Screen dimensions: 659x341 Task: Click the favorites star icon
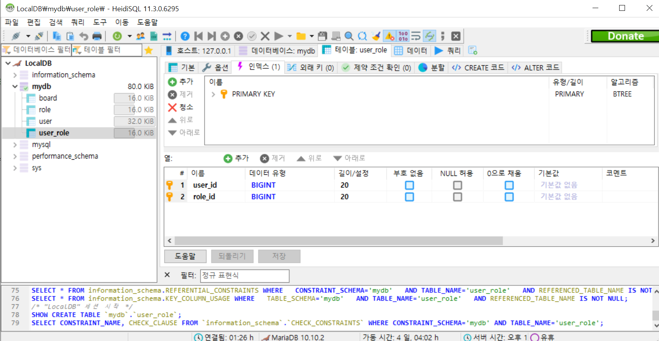149,50
